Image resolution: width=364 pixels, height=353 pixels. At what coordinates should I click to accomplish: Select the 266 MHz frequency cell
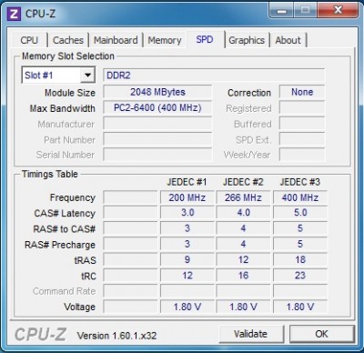tap(243, 197)
